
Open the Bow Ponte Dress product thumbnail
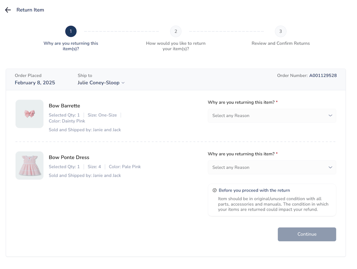pyautogui.click(x=29, y=166)
